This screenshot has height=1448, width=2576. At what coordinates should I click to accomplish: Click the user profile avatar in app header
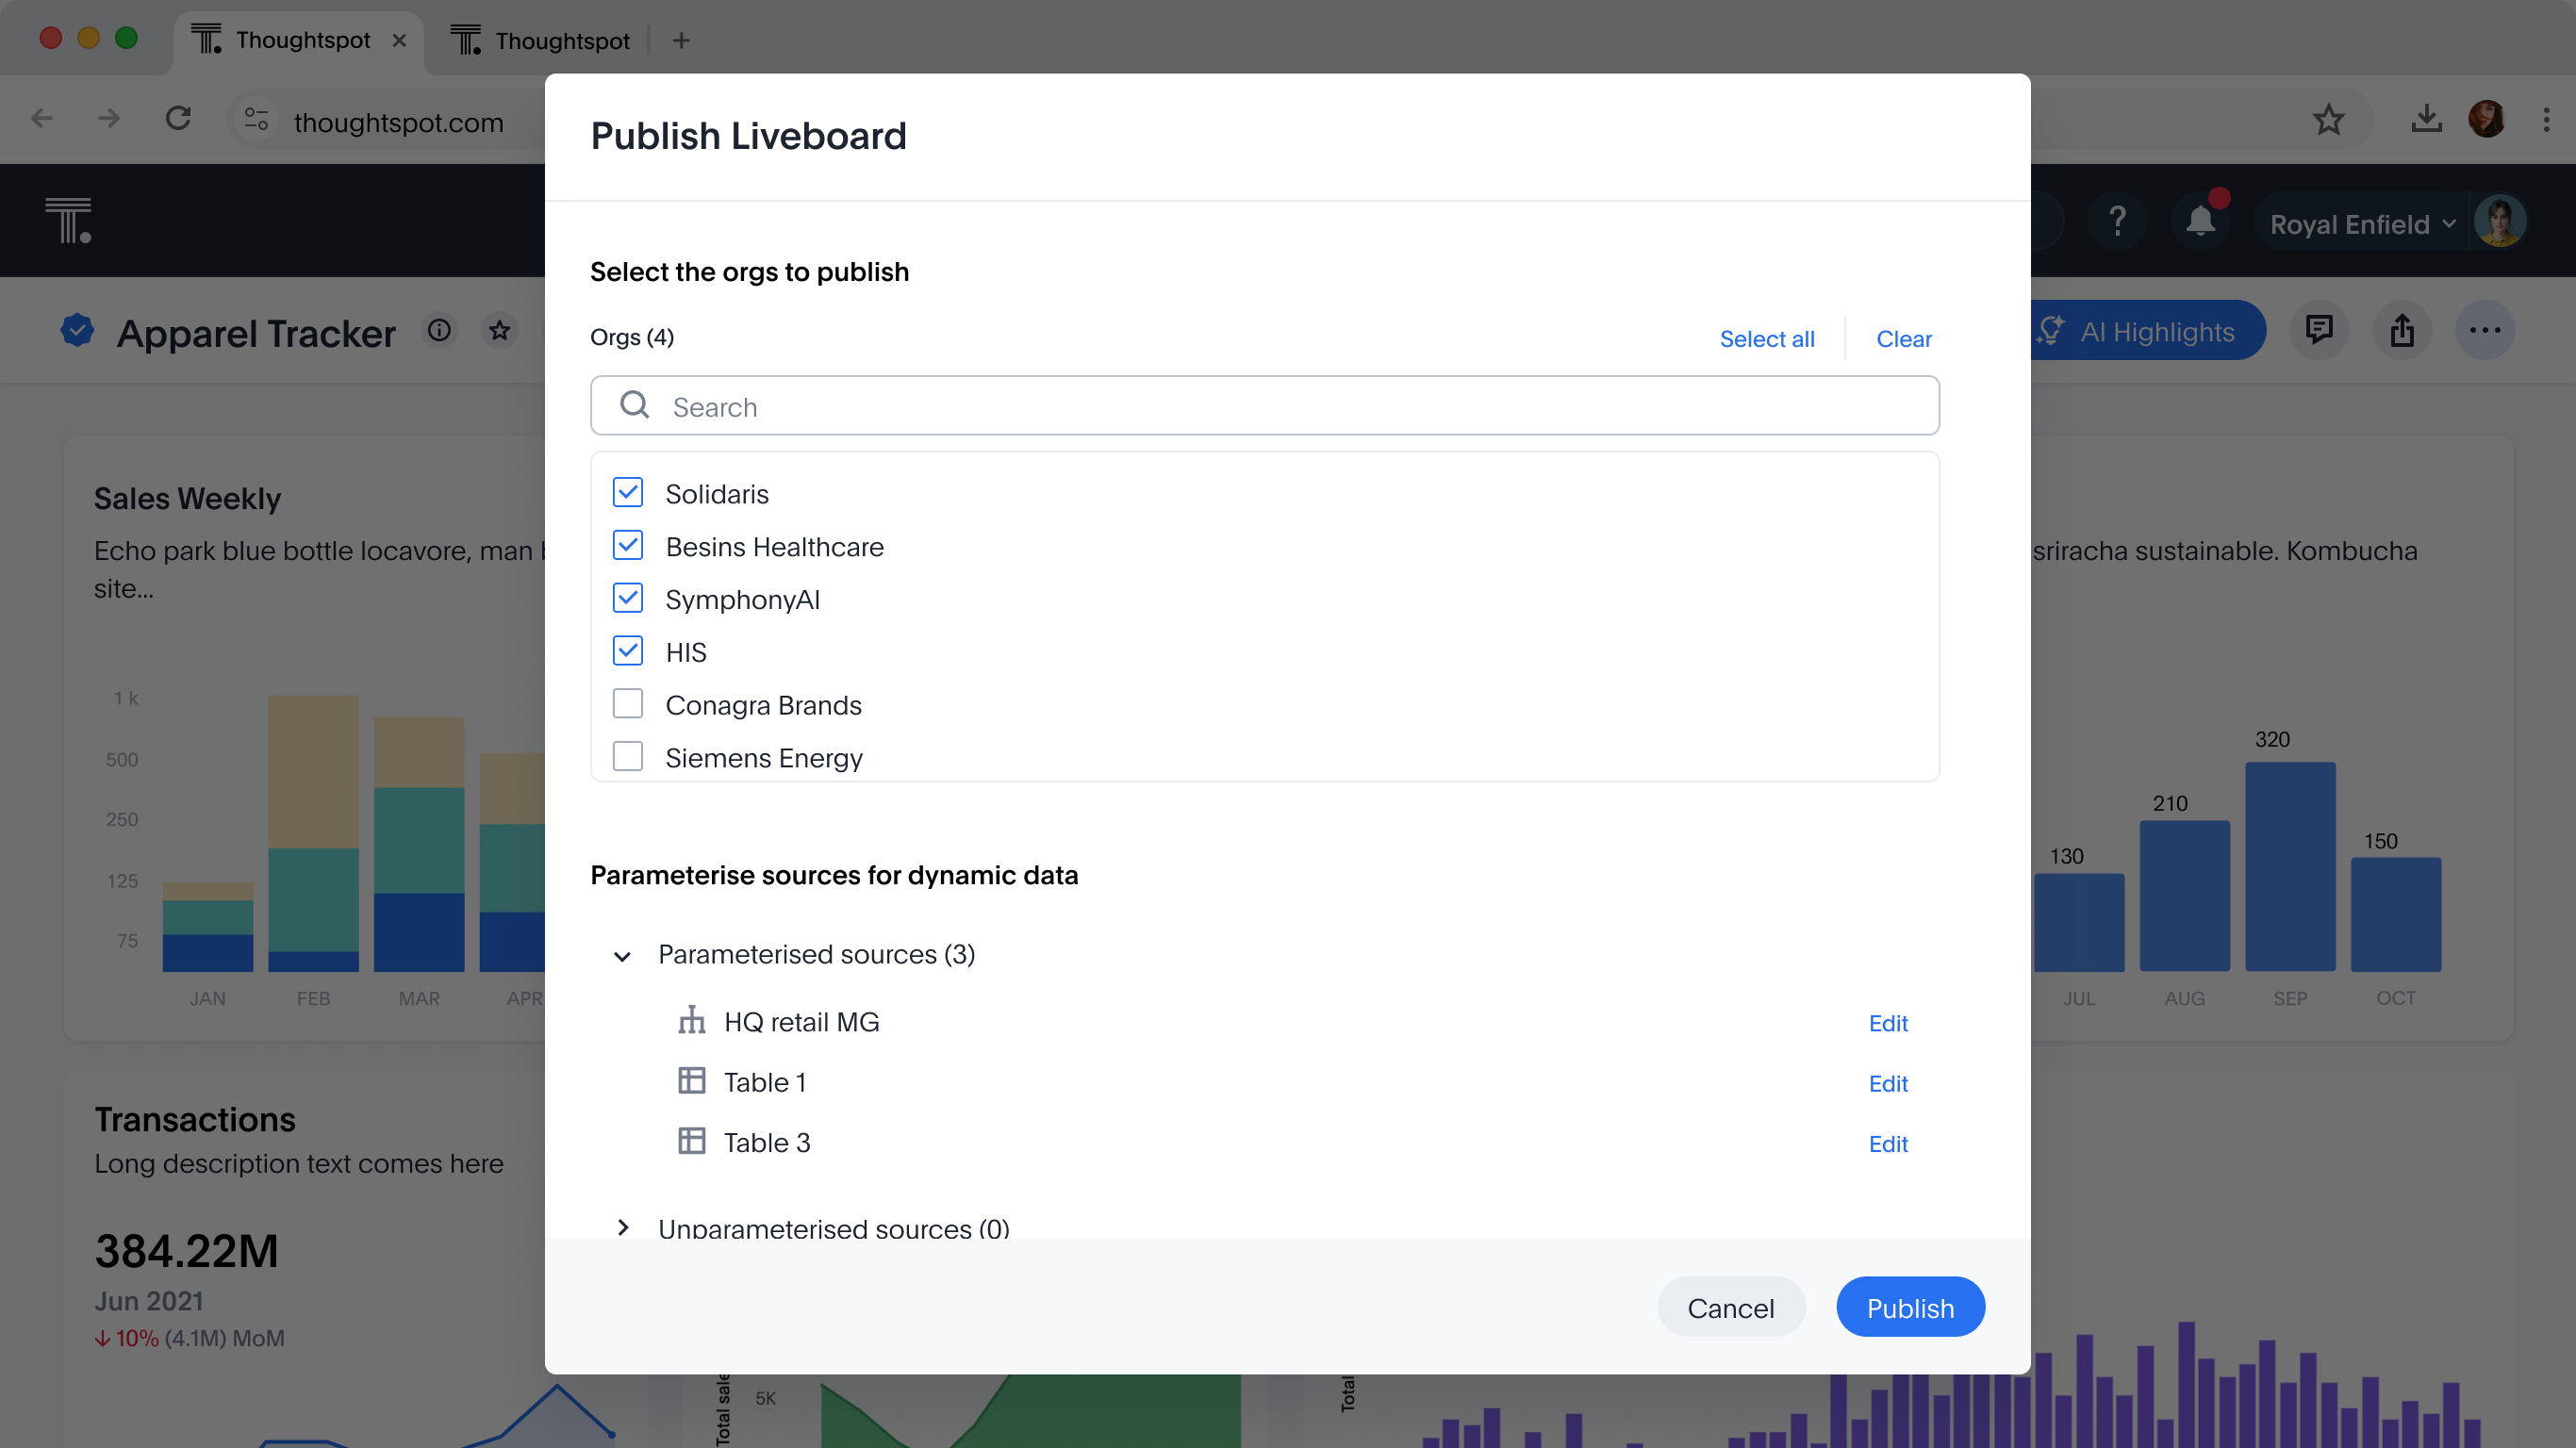pos(2500,220)
